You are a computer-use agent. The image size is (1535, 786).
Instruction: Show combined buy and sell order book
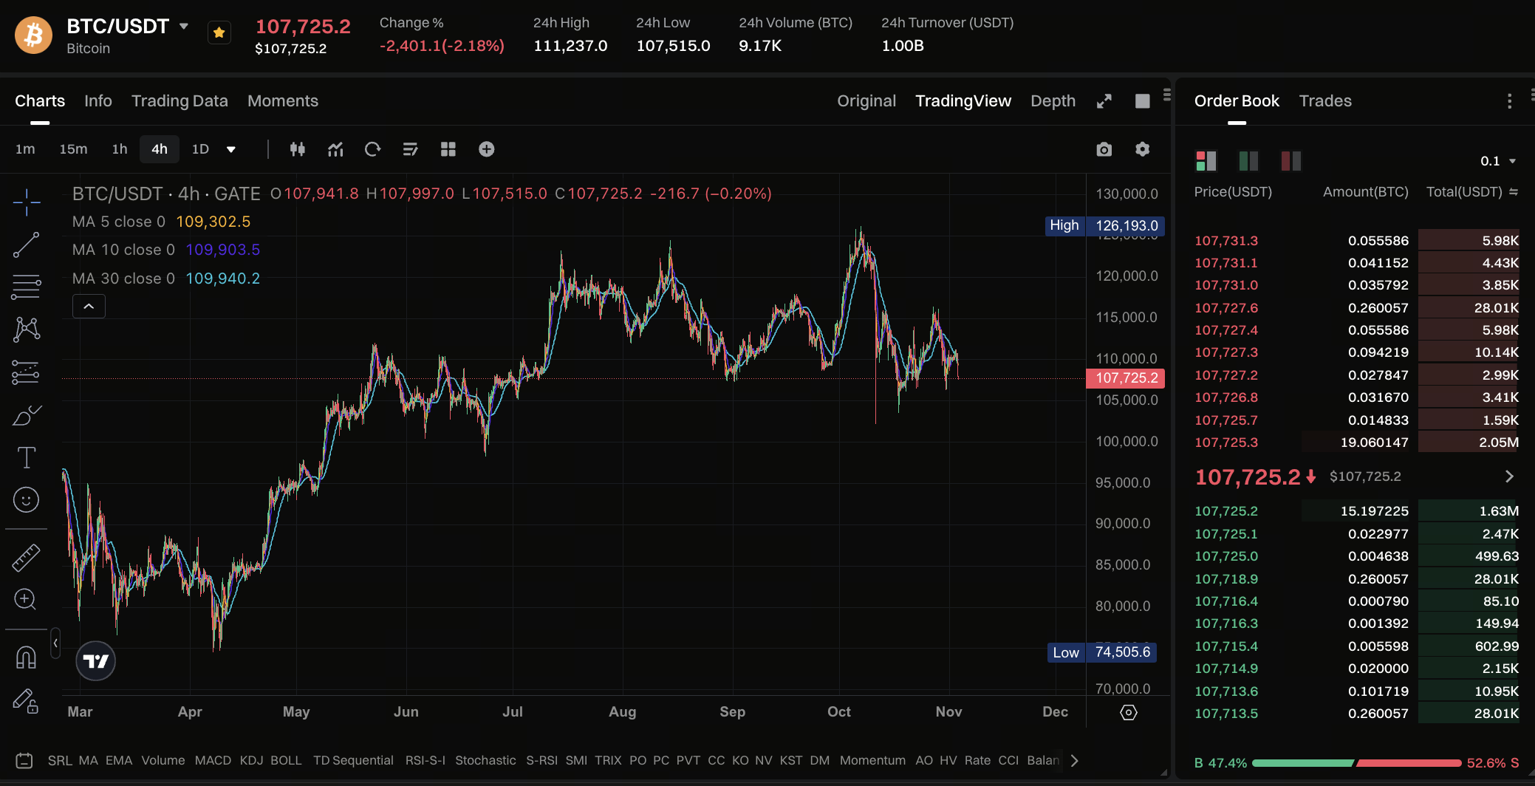[x=1206, y=160]
